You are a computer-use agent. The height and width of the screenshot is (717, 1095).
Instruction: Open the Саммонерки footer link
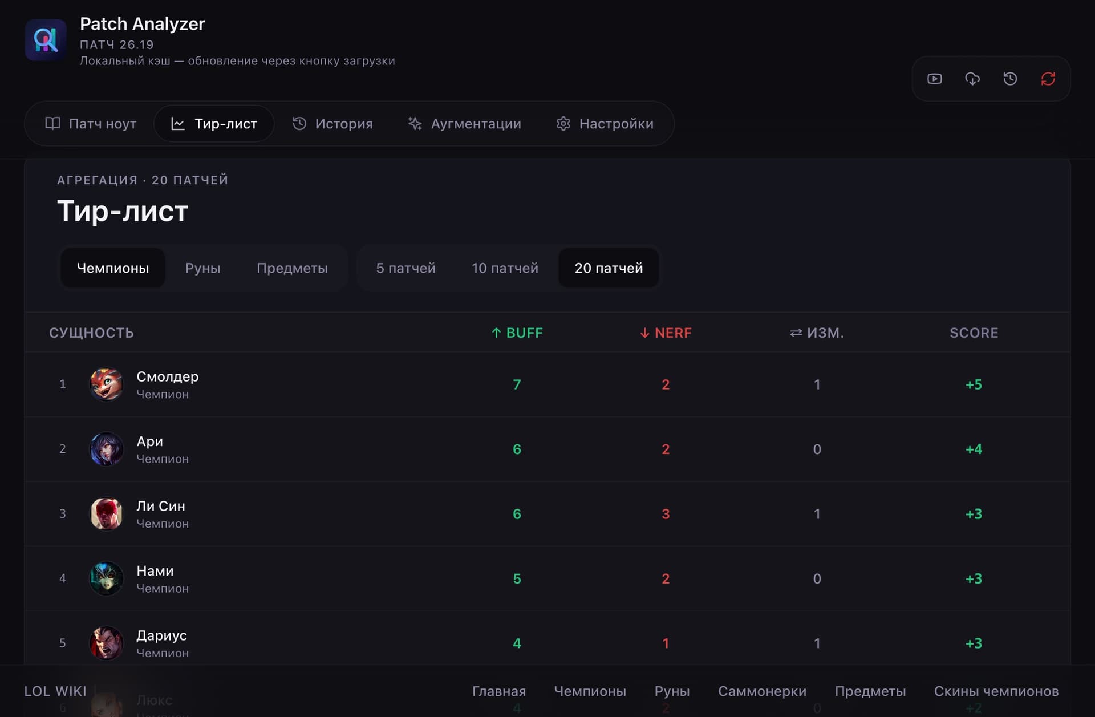click(x=762, y=691)
